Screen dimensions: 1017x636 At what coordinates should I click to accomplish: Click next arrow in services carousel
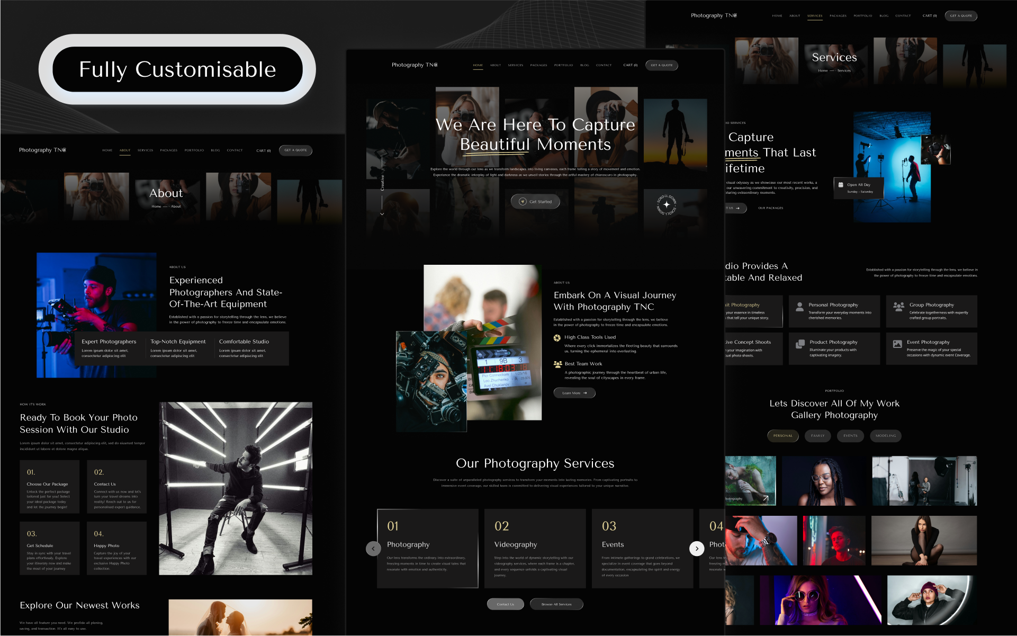[x=697, y=549]
